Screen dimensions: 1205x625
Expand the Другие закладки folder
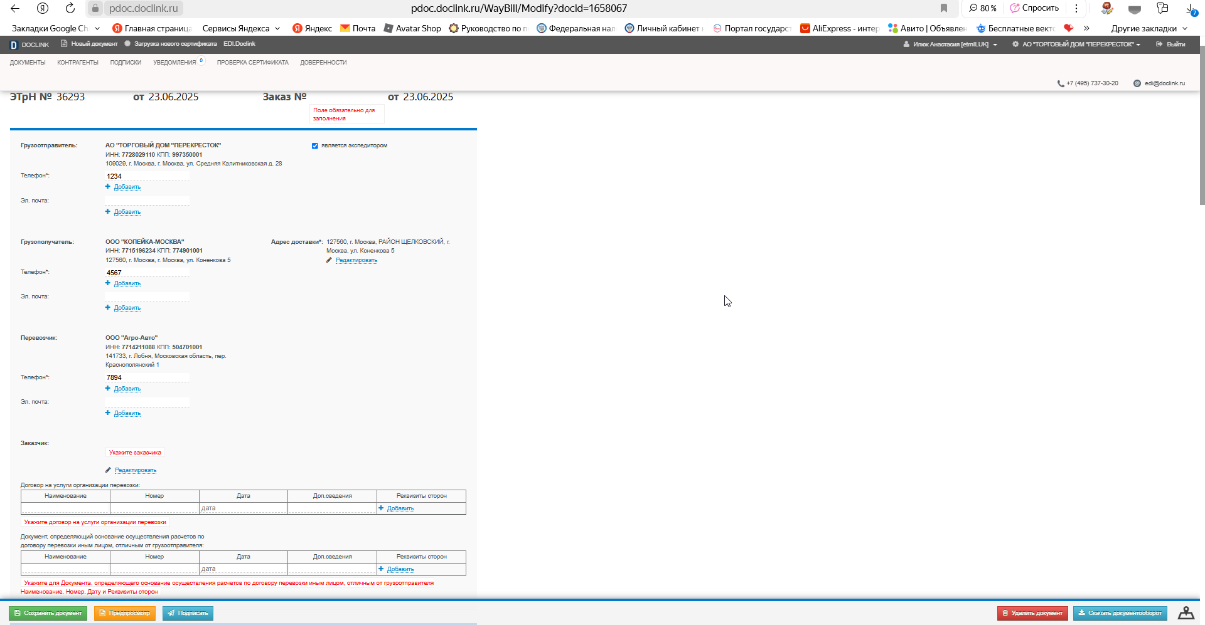coord(1149,28)
